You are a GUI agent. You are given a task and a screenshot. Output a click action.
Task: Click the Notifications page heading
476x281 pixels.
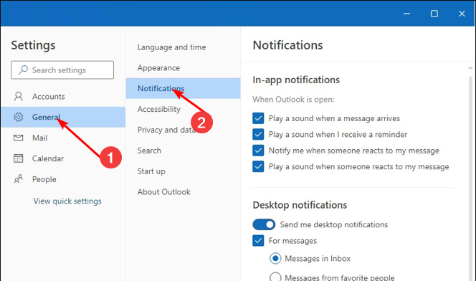287,45
